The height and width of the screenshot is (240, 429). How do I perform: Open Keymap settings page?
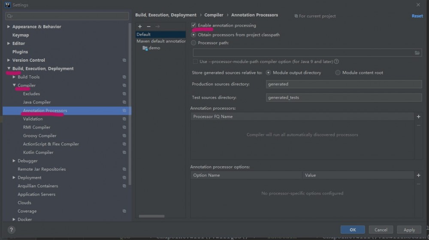pyautogui.click(x=21, y=35)
